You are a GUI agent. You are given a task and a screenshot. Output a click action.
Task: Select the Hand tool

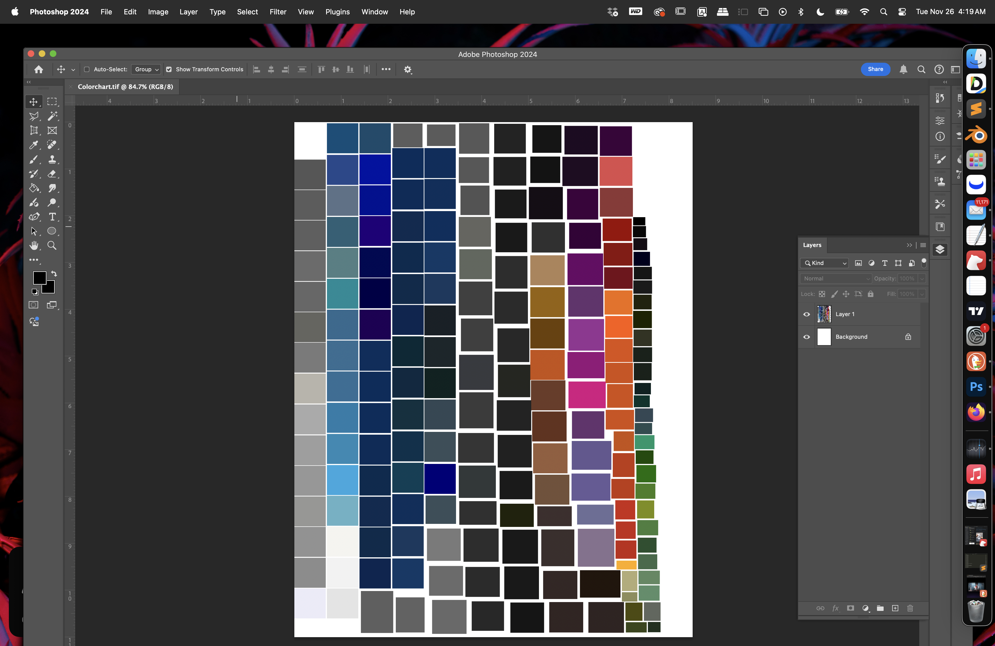click(34, 246)
